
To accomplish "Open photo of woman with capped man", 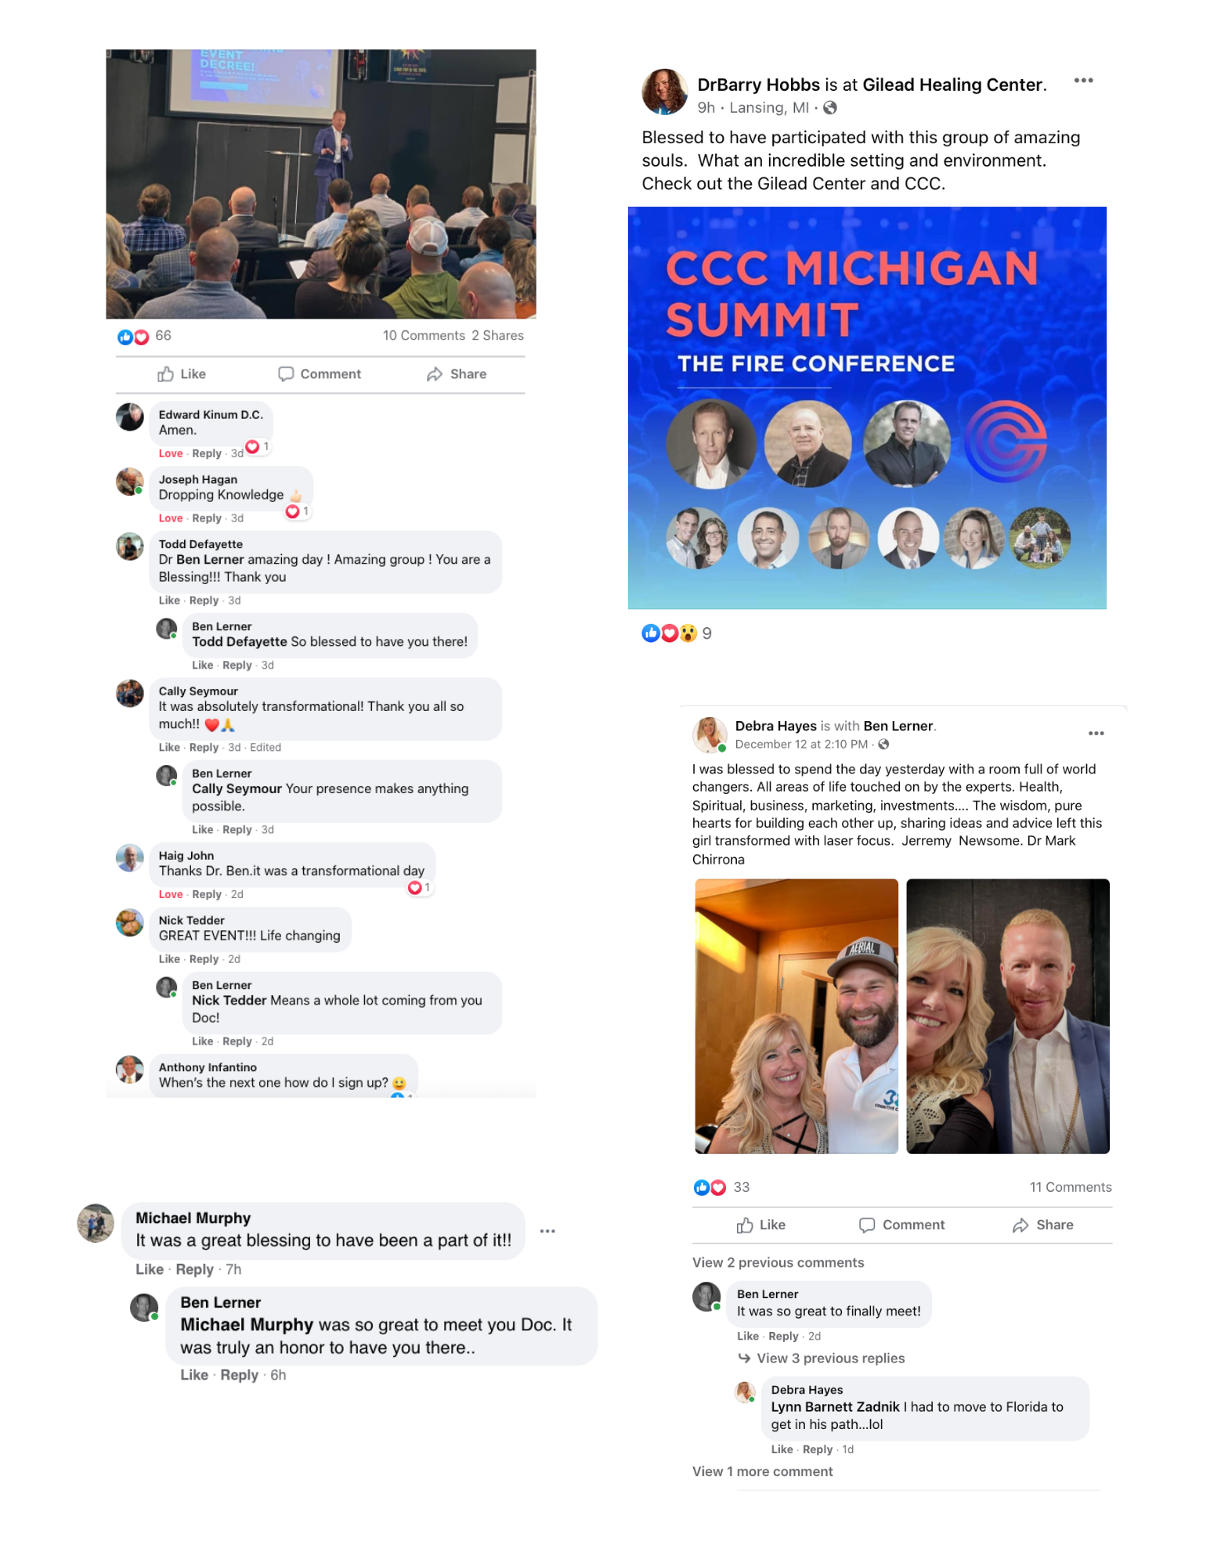I will coord(796,1016).
